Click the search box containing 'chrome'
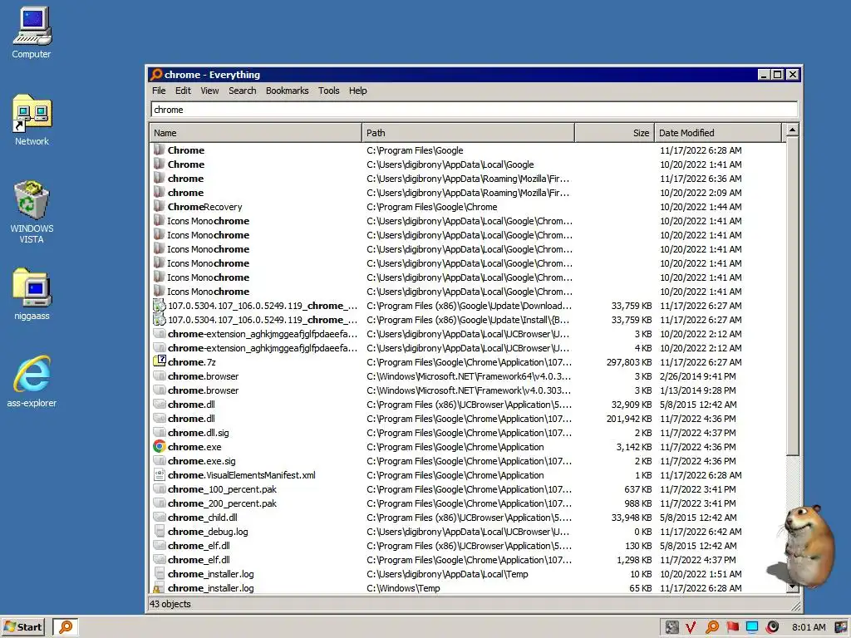The height and width of the screenshot is (638, 851). pyautogui.click(x=474, y=110)
